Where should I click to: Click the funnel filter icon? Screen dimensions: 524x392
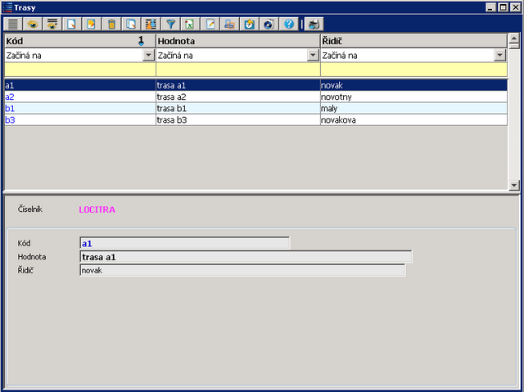pos(170,24)
